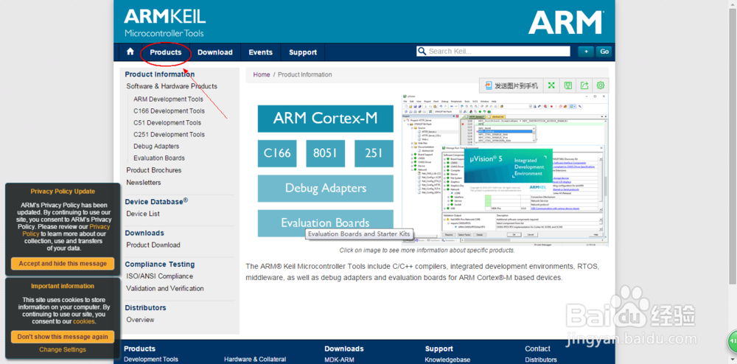Open the Events menu
The width and height of the screenshot is (737, 364).
[x=260, y=52]
